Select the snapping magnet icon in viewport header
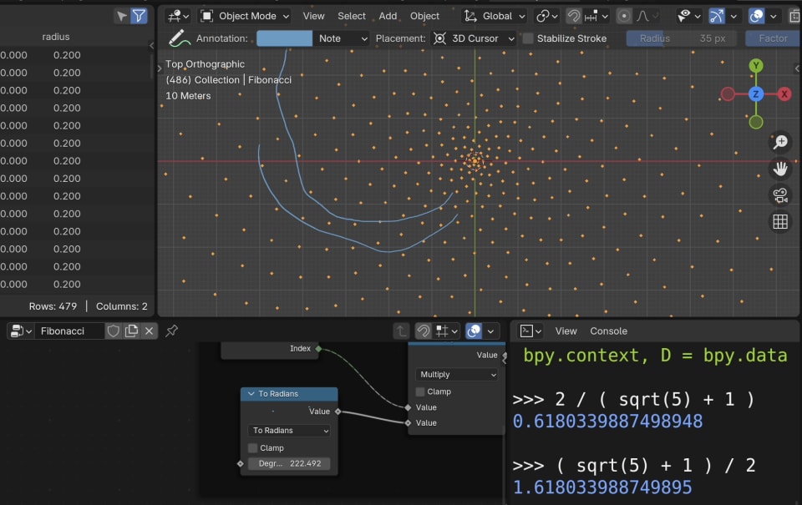This screenshot has height=505, width=802. [x=575, y=15]
